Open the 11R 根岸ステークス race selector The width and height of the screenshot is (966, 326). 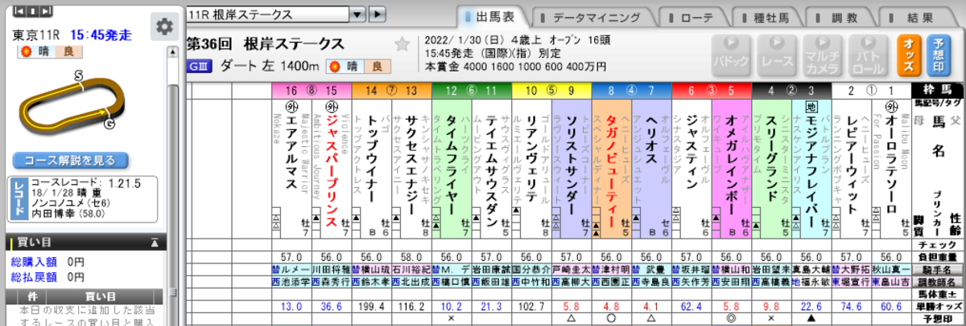pyautogui.click(x=266, y=14)
